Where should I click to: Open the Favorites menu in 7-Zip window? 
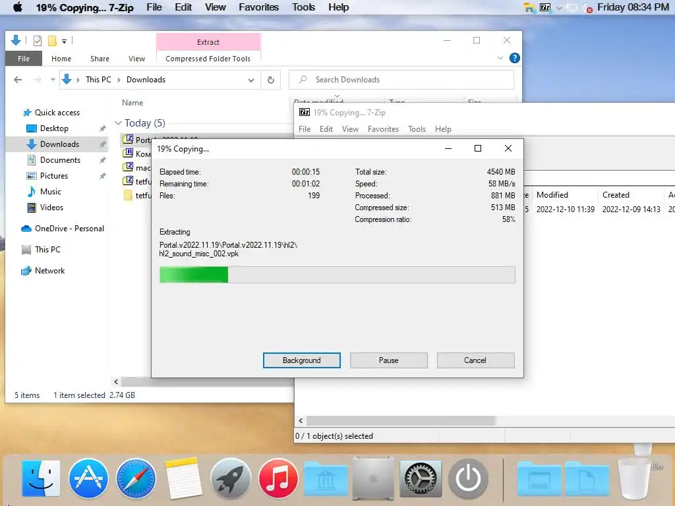pos(383,129)
